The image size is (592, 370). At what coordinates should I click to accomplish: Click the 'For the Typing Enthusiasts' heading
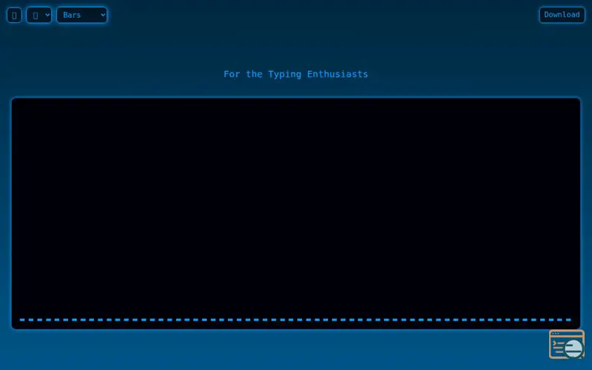[x=295, y=74]
